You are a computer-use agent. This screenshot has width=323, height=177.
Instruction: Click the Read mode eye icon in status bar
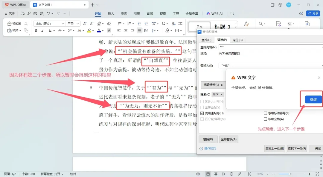198,174
